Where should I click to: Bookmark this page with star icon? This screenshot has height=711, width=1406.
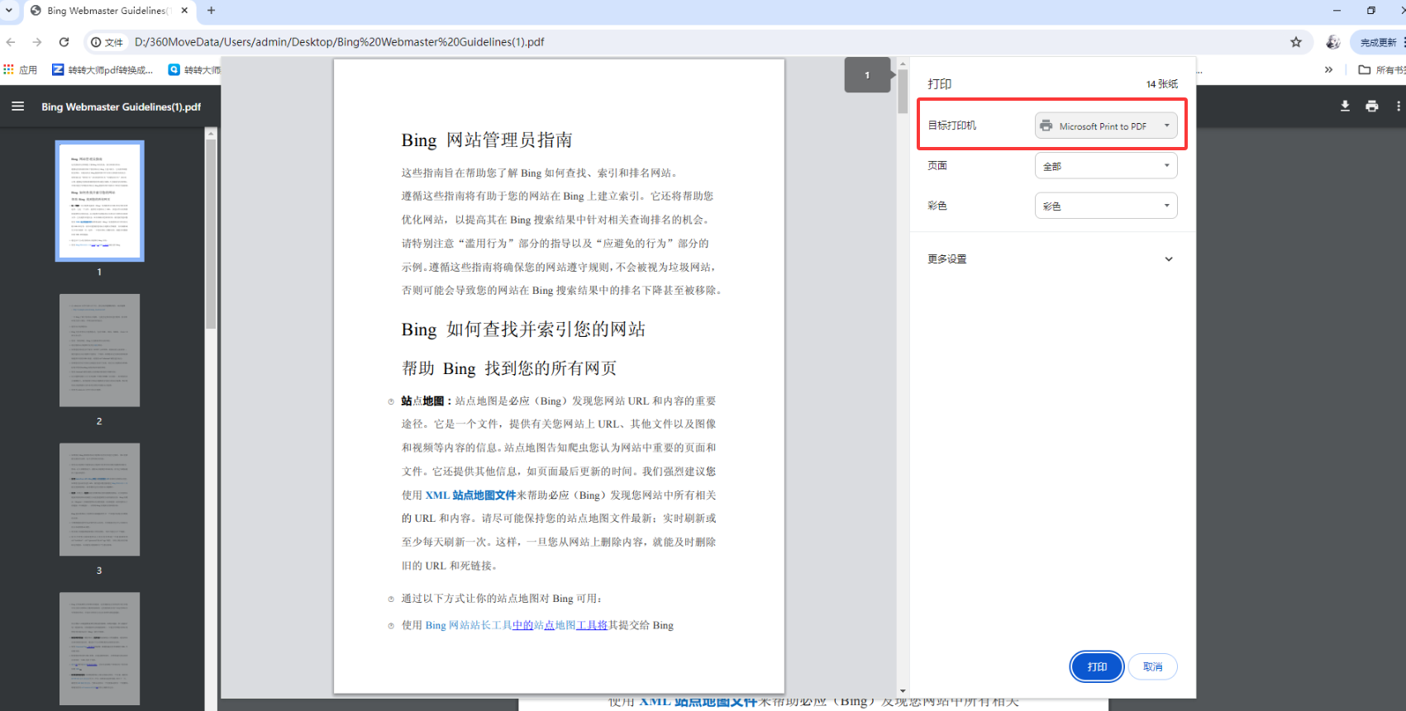click(x=1296, y=42)
